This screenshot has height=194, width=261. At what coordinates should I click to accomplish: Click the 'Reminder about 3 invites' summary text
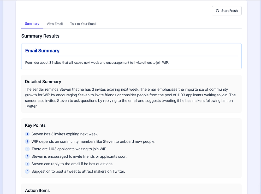coord(99,63)
